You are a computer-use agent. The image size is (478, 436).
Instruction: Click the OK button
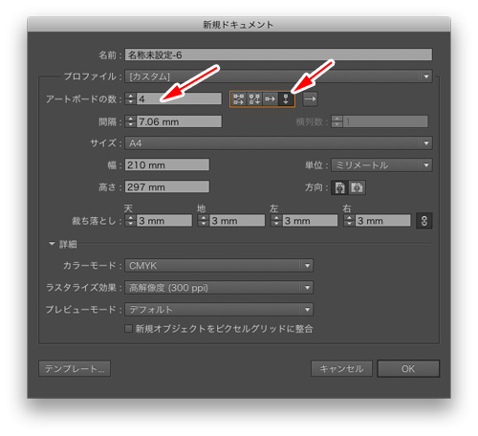[408, 369]
